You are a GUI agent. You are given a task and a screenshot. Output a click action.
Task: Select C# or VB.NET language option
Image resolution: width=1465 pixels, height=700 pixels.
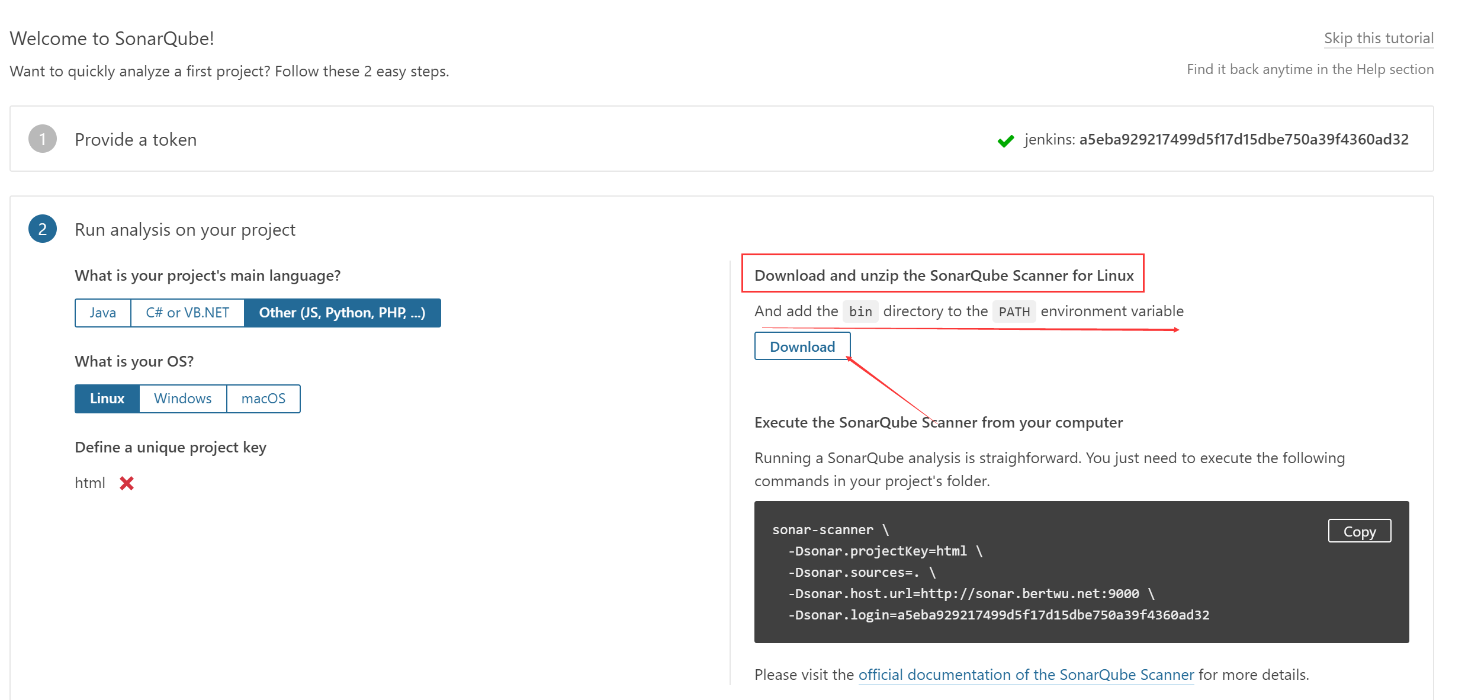point(187,313)
